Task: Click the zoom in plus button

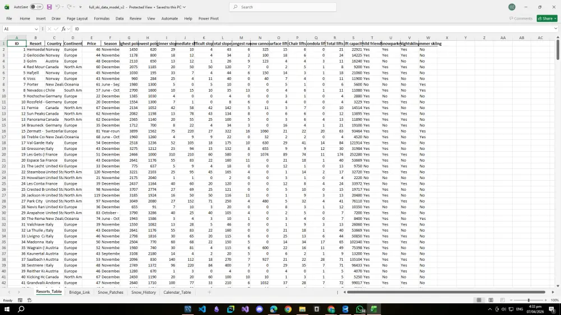Action: tap(546, 300)
